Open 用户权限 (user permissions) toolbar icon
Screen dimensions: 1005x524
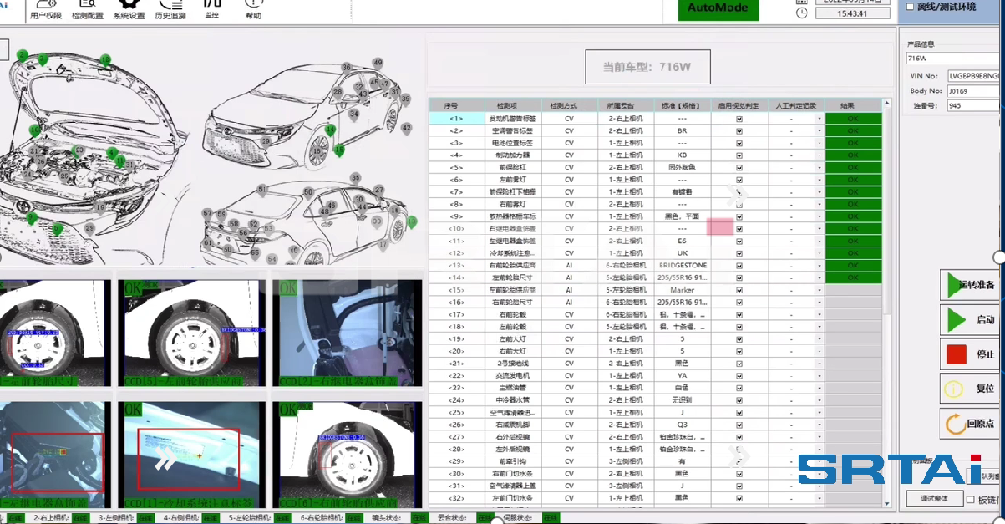click(45, 8)
